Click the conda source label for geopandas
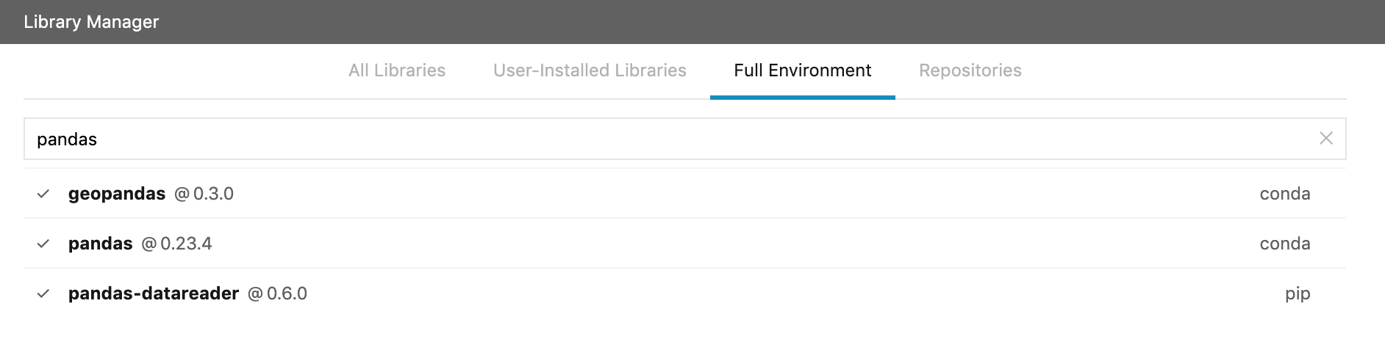Viewport: 1385px width, 342px height. [x=1285, y=194]
